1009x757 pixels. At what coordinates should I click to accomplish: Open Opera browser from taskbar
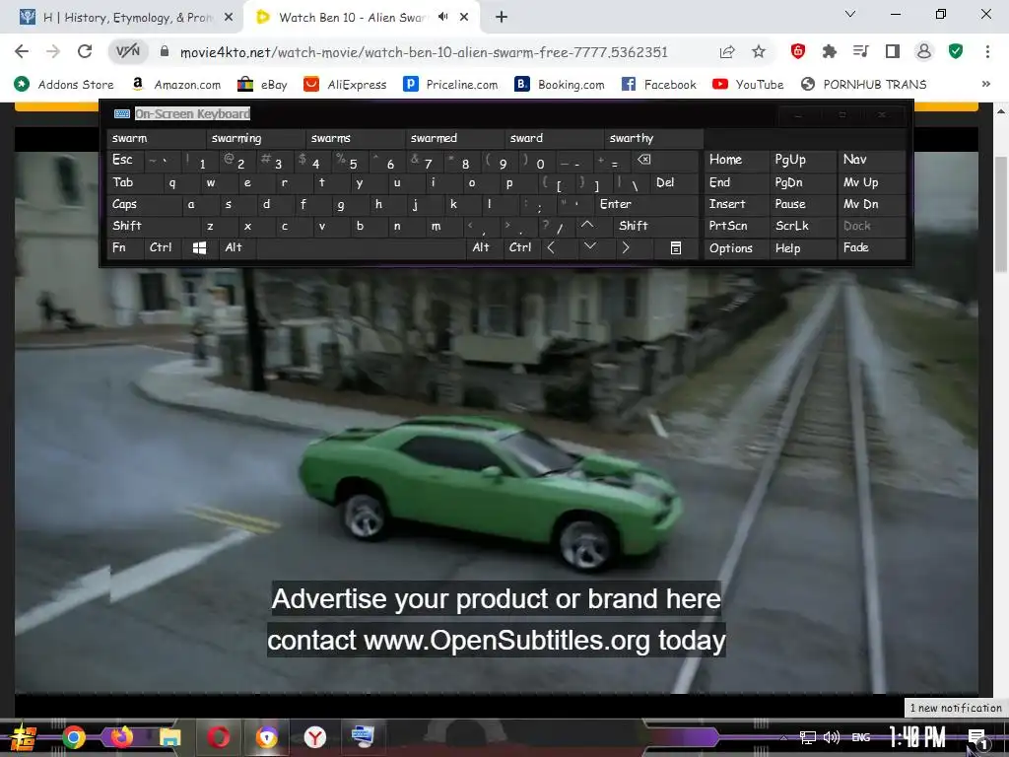pyautogui.click(x=218, y=737)
